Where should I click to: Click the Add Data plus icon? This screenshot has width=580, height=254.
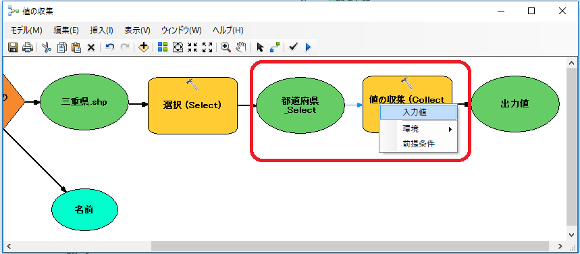(144, 47)
